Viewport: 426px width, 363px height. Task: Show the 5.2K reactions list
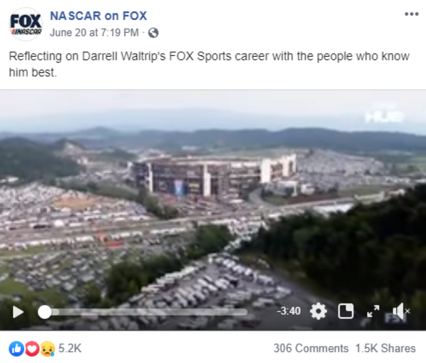point(70,348)
